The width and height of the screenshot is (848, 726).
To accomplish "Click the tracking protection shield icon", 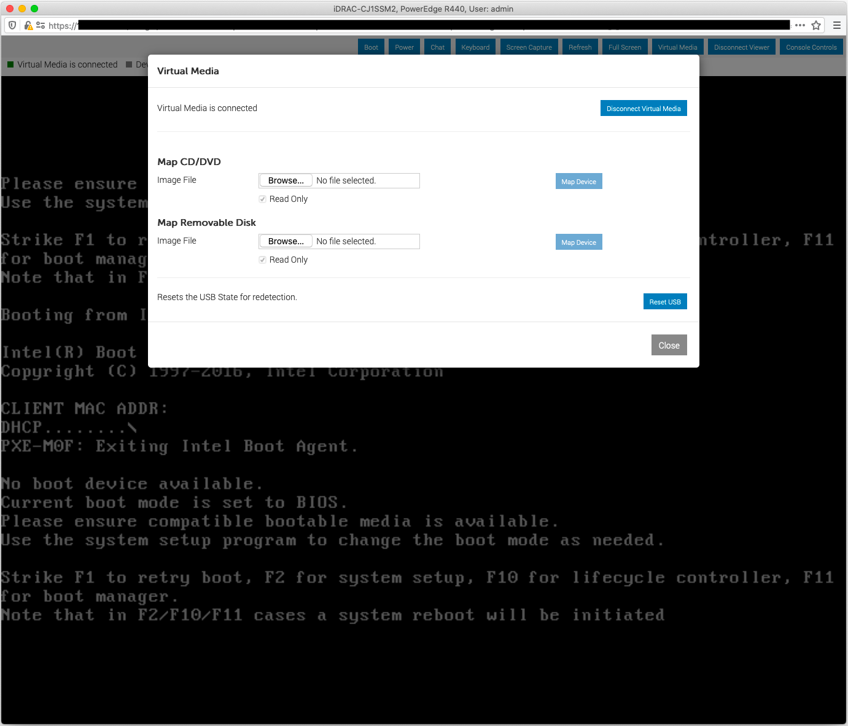I will pos(12,25).
